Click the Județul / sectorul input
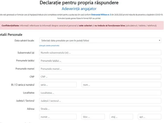164x123 pixels. (100, 101)
